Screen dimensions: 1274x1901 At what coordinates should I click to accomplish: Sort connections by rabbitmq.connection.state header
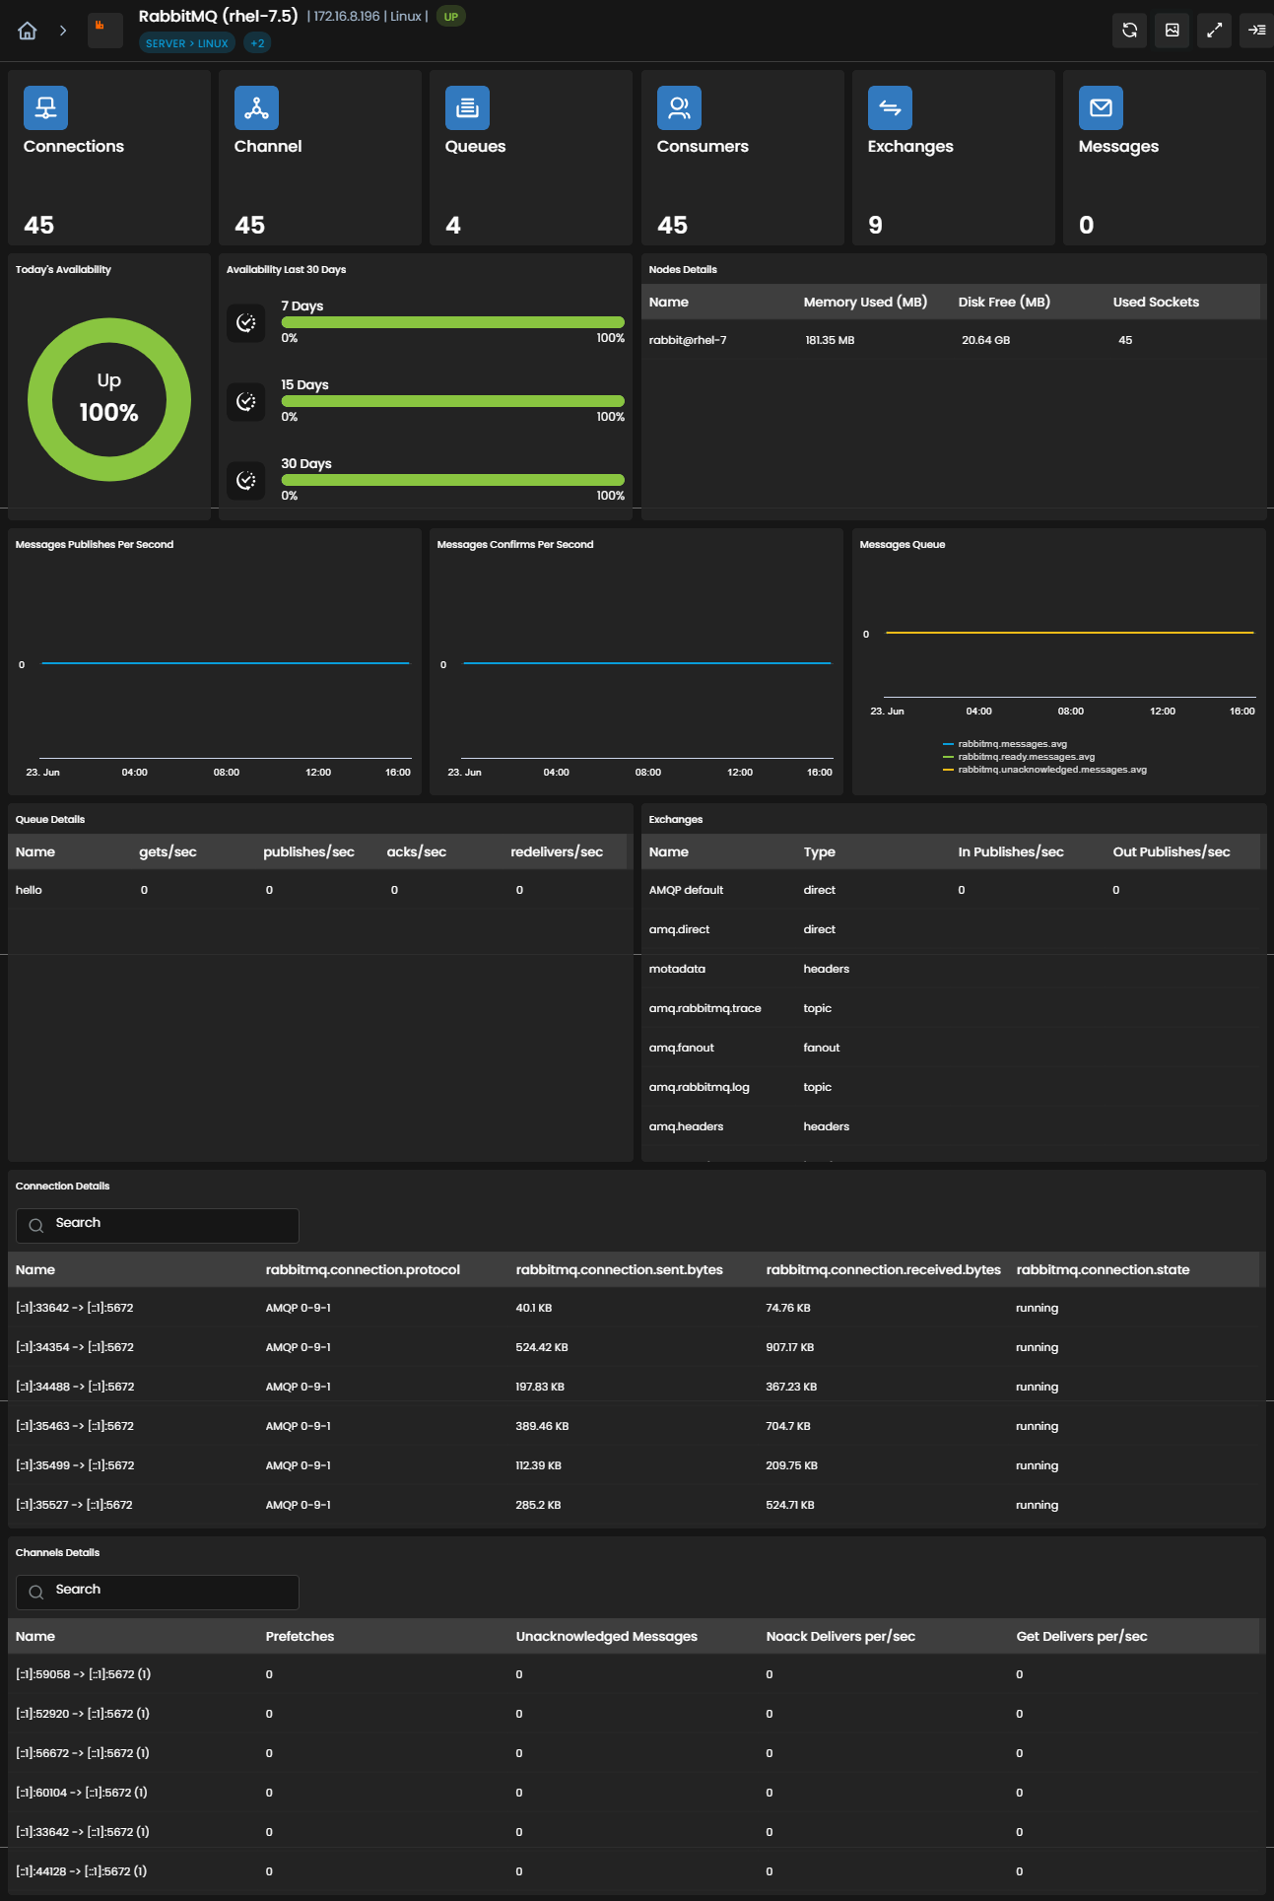coord(1103,1269)
